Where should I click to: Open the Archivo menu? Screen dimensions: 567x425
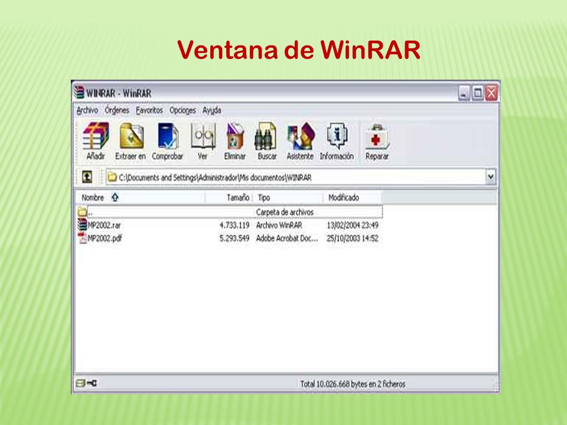(87, 110)
